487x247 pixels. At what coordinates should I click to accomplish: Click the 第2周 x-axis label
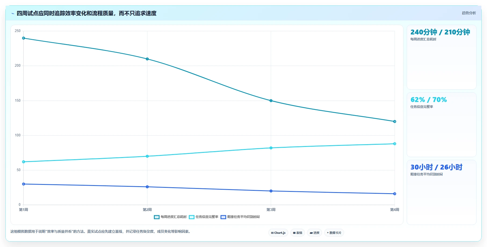pos(147,210)
